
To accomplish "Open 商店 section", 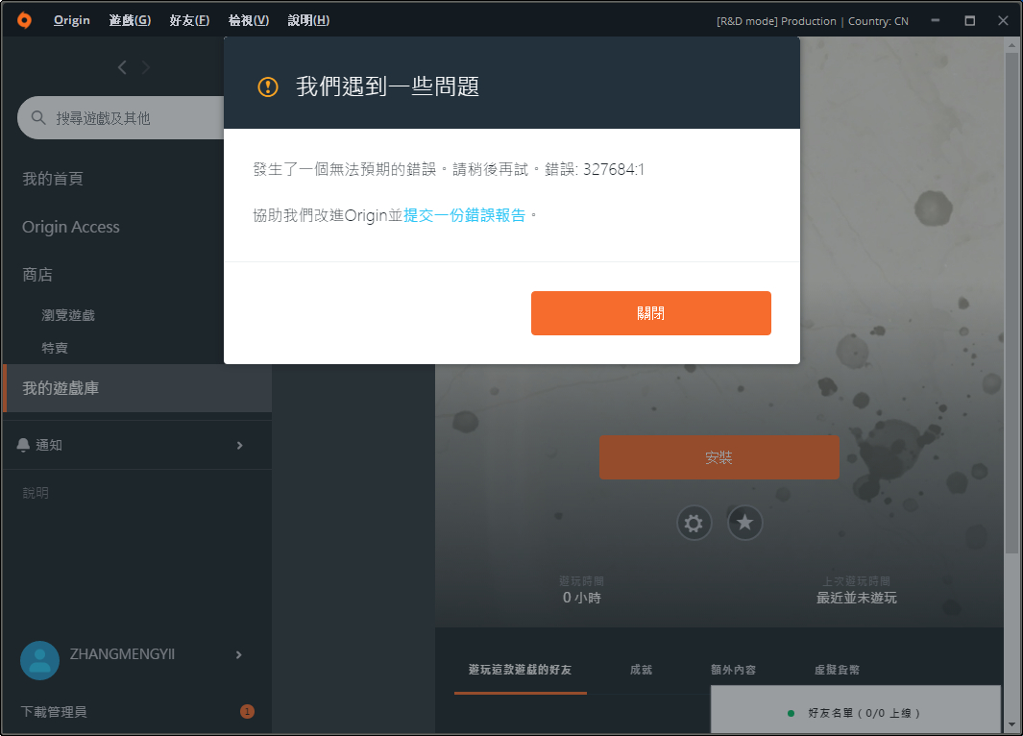I will [37, 275].
